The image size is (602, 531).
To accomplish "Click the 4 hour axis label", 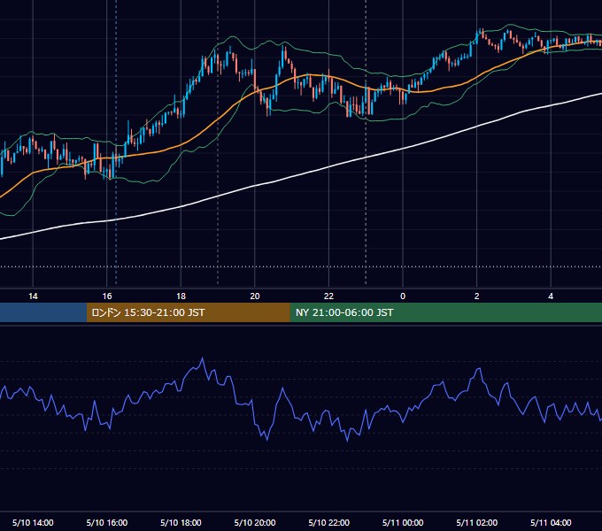I will point(551,296).
